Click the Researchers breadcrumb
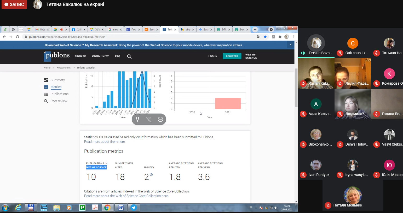The height and width of the screenshot is (213, 403). tap(64, 68)
